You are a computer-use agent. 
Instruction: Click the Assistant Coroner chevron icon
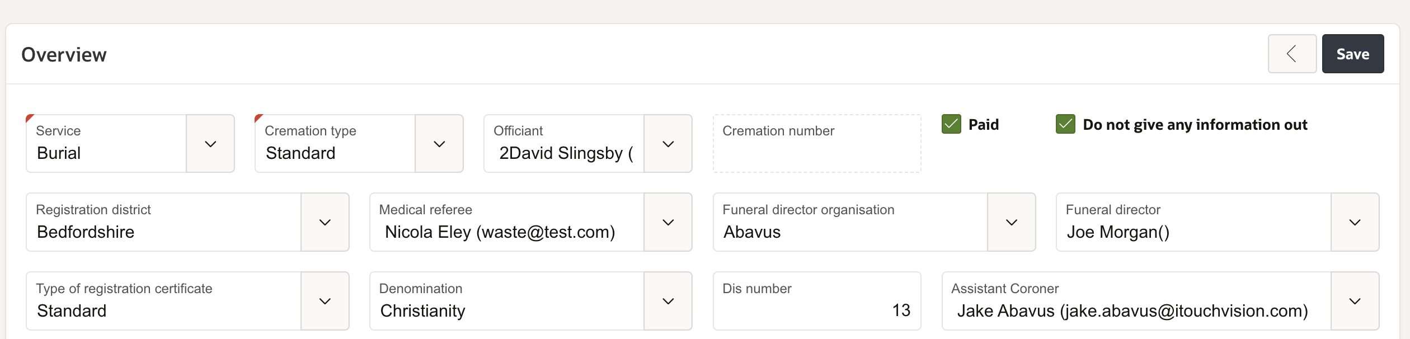(1355, 302)
